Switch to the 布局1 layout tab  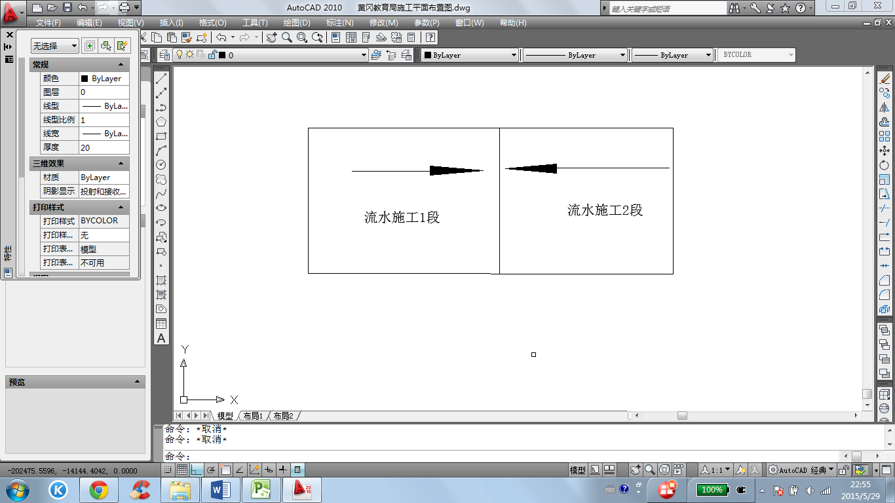click(252, 416)
